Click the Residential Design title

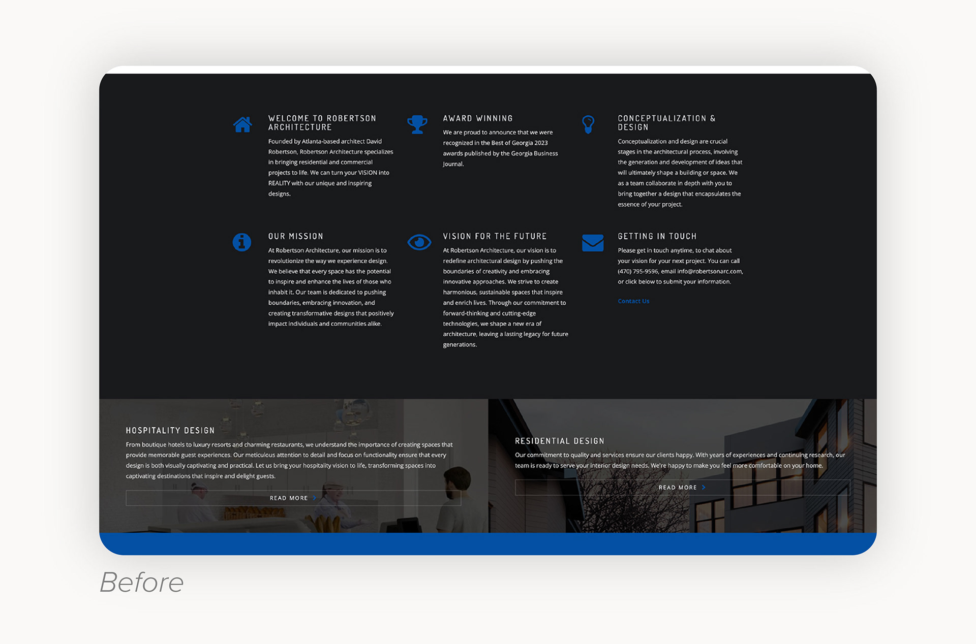[559, 441]
